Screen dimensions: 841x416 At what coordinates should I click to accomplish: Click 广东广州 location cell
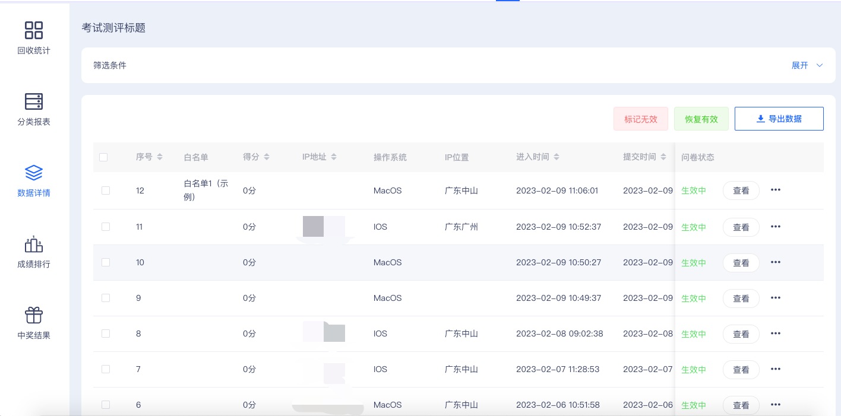coord(461,227)
